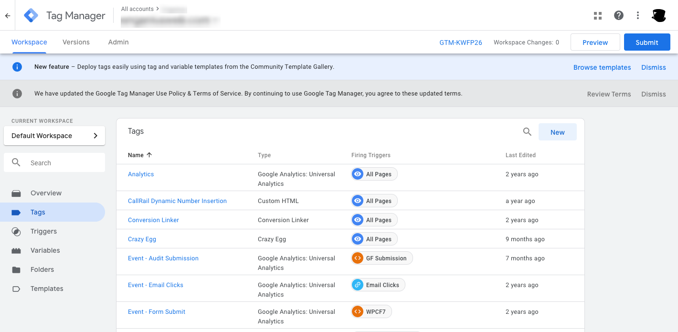Click the Last Edited column header
The height and width of the screenshot is (332, 678).
520,155
